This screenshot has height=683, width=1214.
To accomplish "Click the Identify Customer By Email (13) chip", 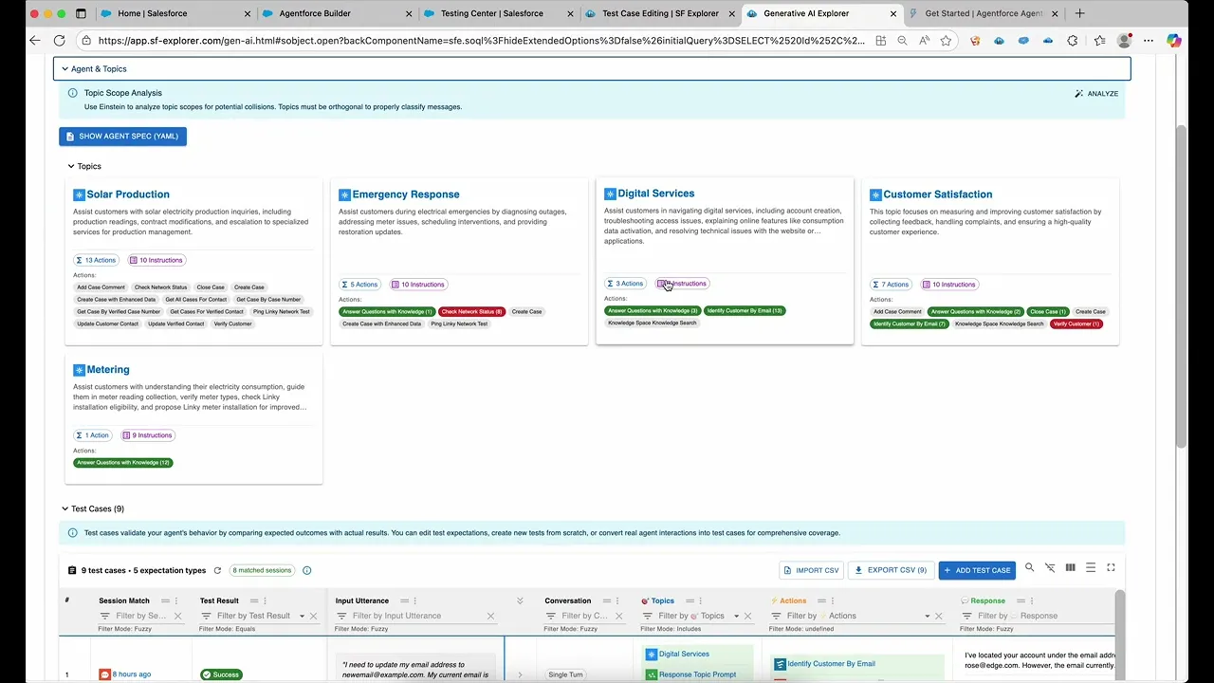I will (745, 310).
